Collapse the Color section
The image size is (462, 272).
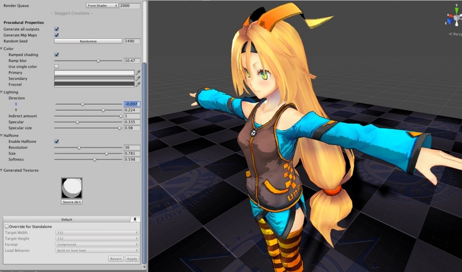(x=1, y=49)
